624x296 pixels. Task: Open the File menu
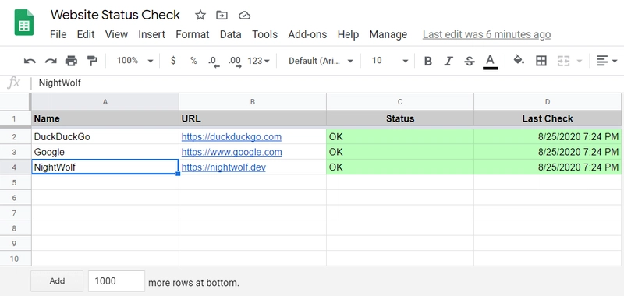58,34
